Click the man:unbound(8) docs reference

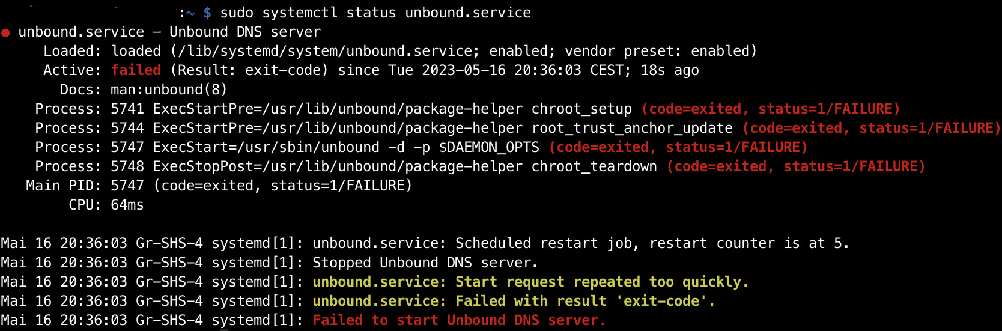[169, 90]
